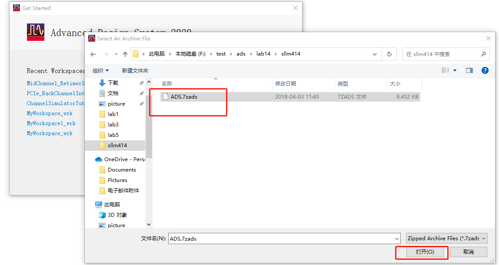Open the lab14 breadcrumb in address bar
This screenshot has width=499, height=265.
point(264,54)
